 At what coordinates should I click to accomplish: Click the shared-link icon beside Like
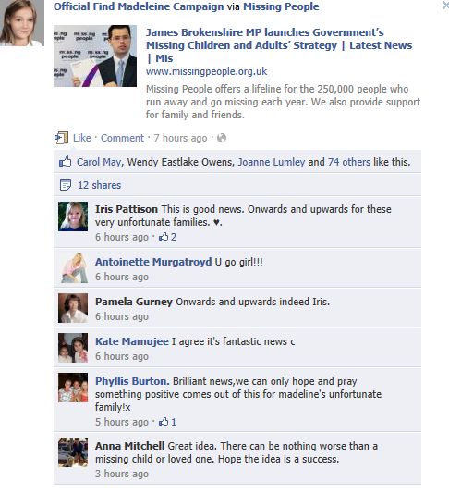click(61, 138)
